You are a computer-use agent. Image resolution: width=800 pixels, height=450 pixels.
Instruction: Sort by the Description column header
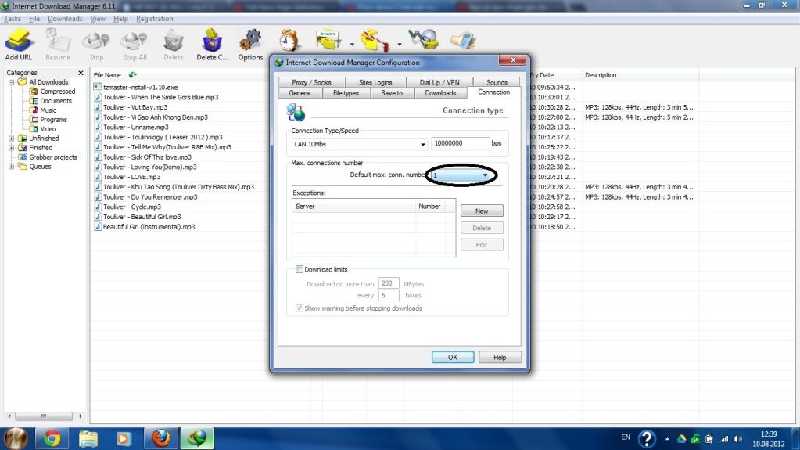[601, 75]
